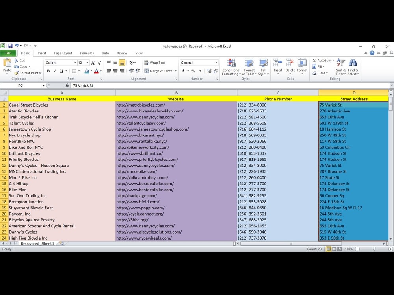Expand the Name Box dropdown arrow
The width and height of the screenshot is (394, 295).
43,85
